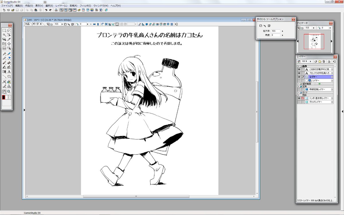
Task: Switch to the 作品 tab
Action: (27, 24)
